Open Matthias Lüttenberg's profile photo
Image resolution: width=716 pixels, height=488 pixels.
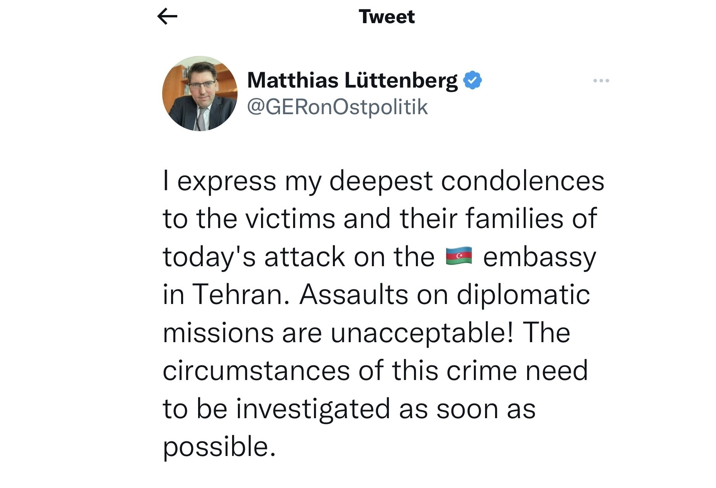pos(200,93)
